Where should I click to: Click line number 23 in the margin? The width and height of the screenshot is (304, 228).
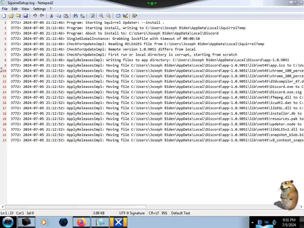pyautogui.click(x=4, y=140)
